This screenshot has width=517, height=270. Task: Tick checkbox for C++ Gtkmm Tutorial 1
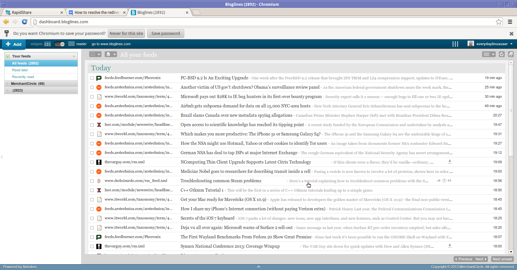click(92, 190)
